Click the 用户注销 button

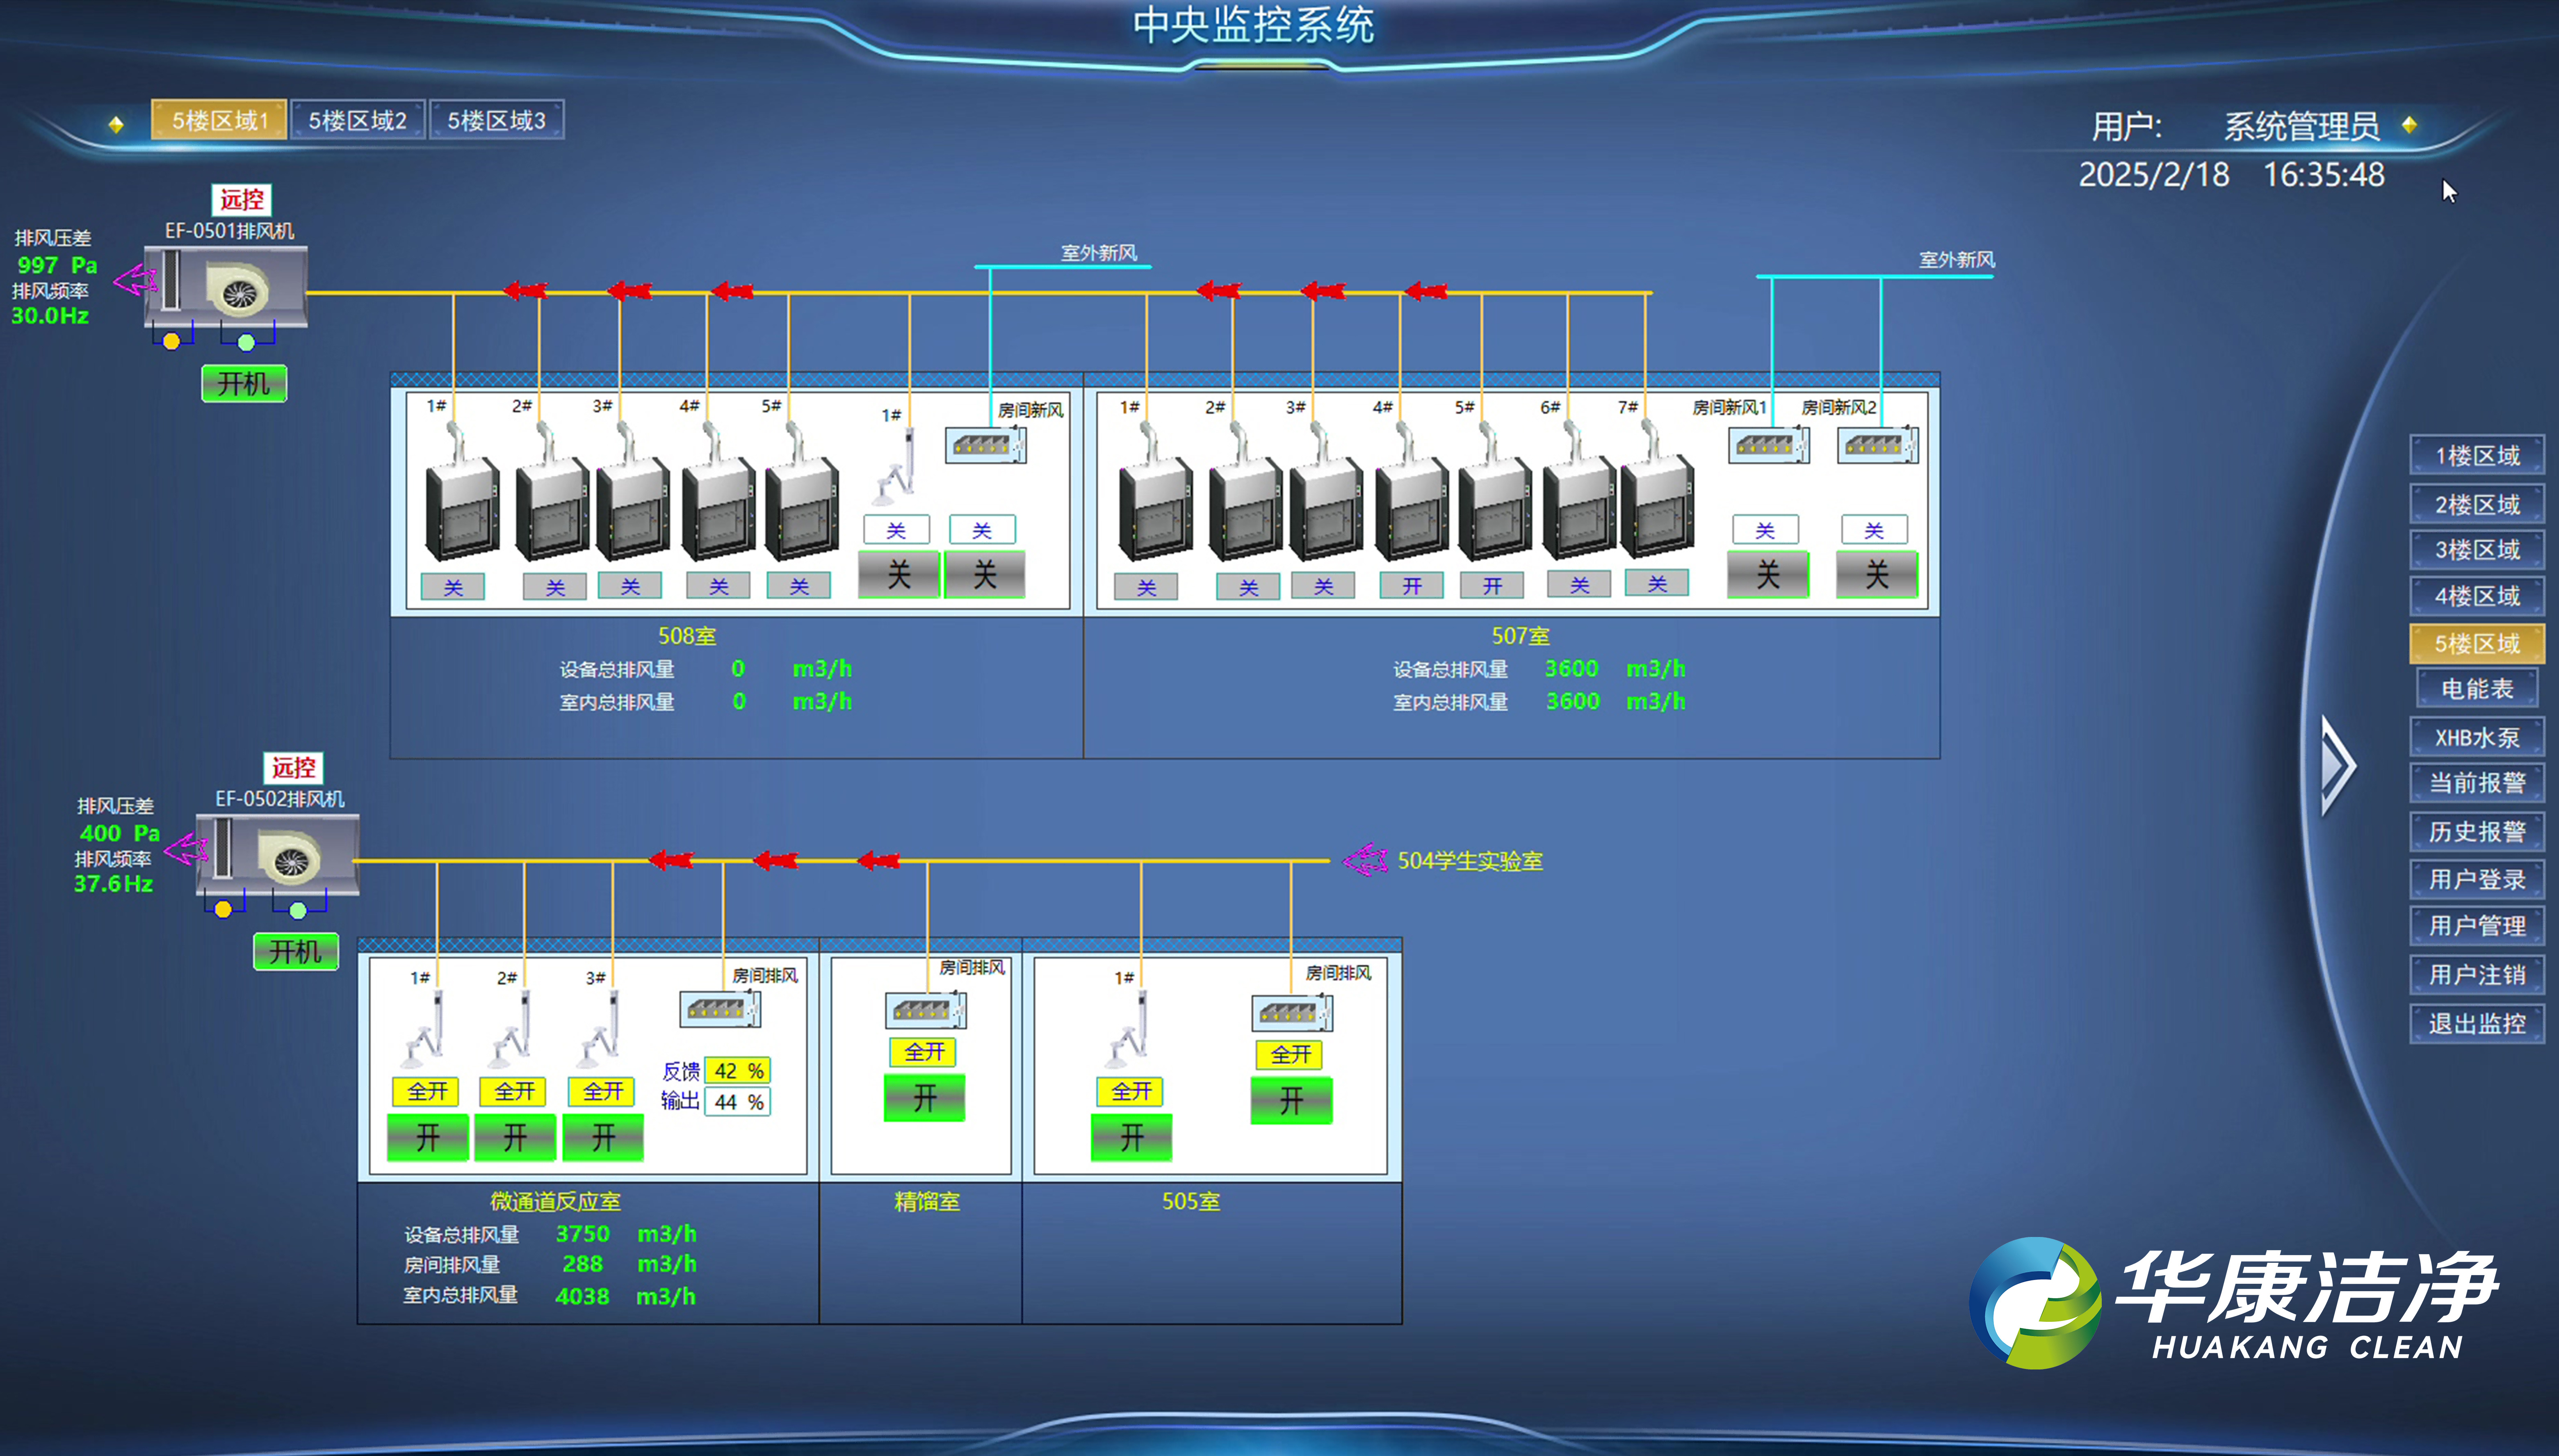[2477, 975]
